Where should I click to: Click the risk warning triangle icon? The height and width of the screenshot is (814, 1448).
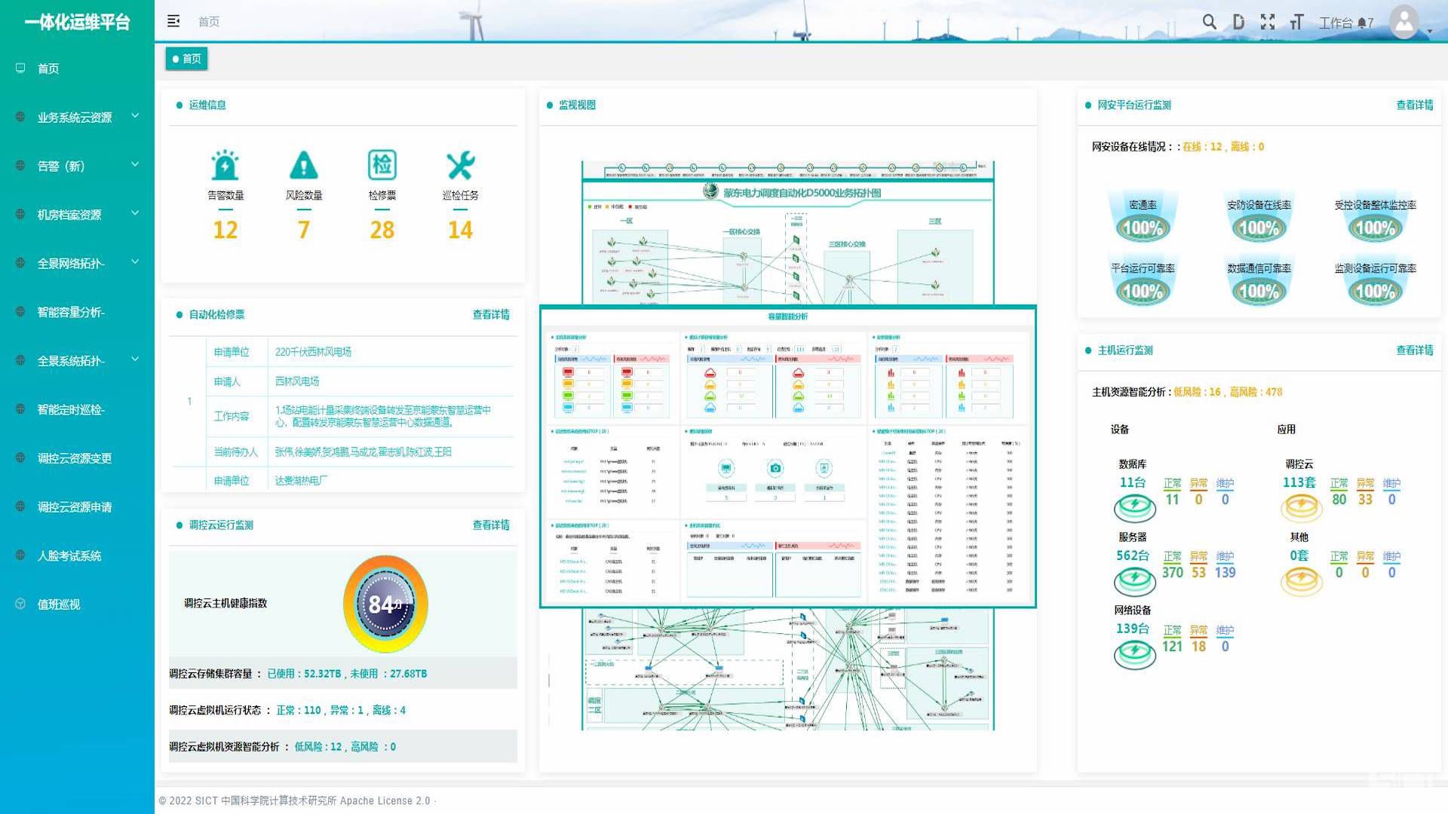(303, 166)
